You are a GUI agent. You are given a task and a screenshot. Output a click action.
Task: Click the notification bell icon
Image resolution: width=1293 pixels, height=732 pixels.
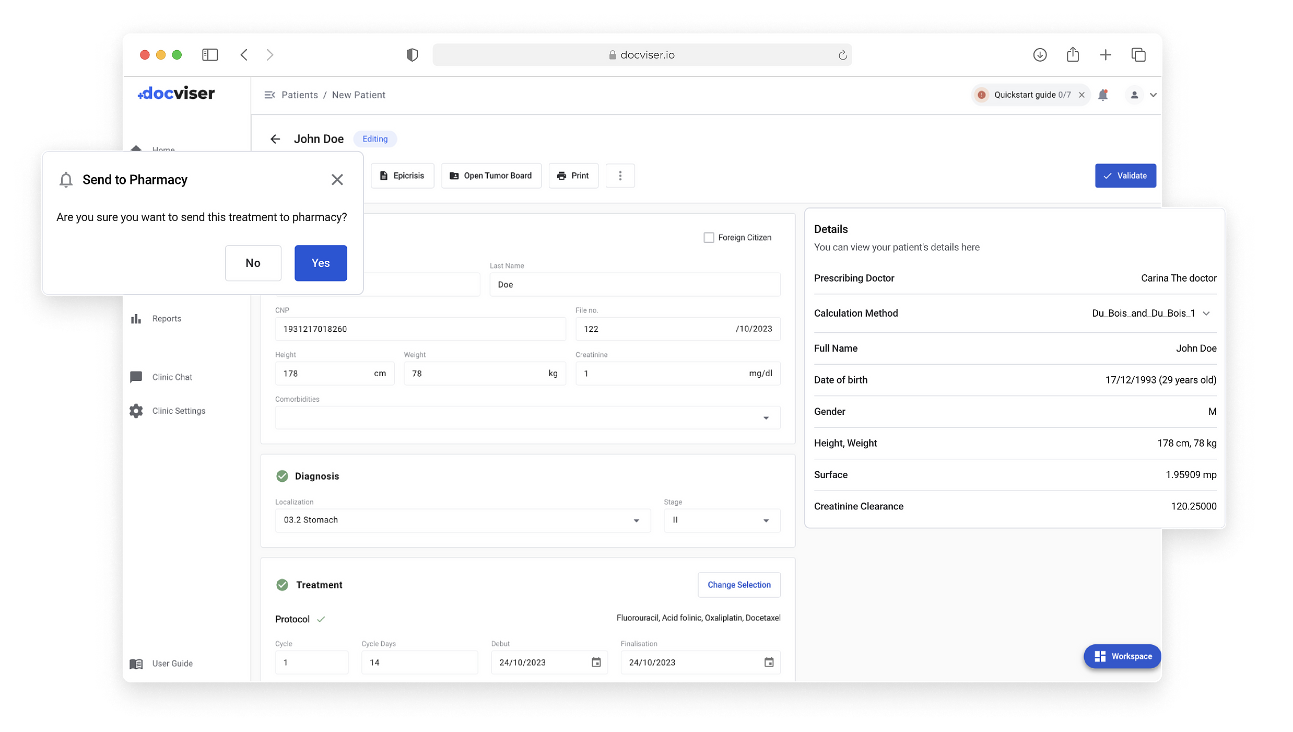[1103, 95]
